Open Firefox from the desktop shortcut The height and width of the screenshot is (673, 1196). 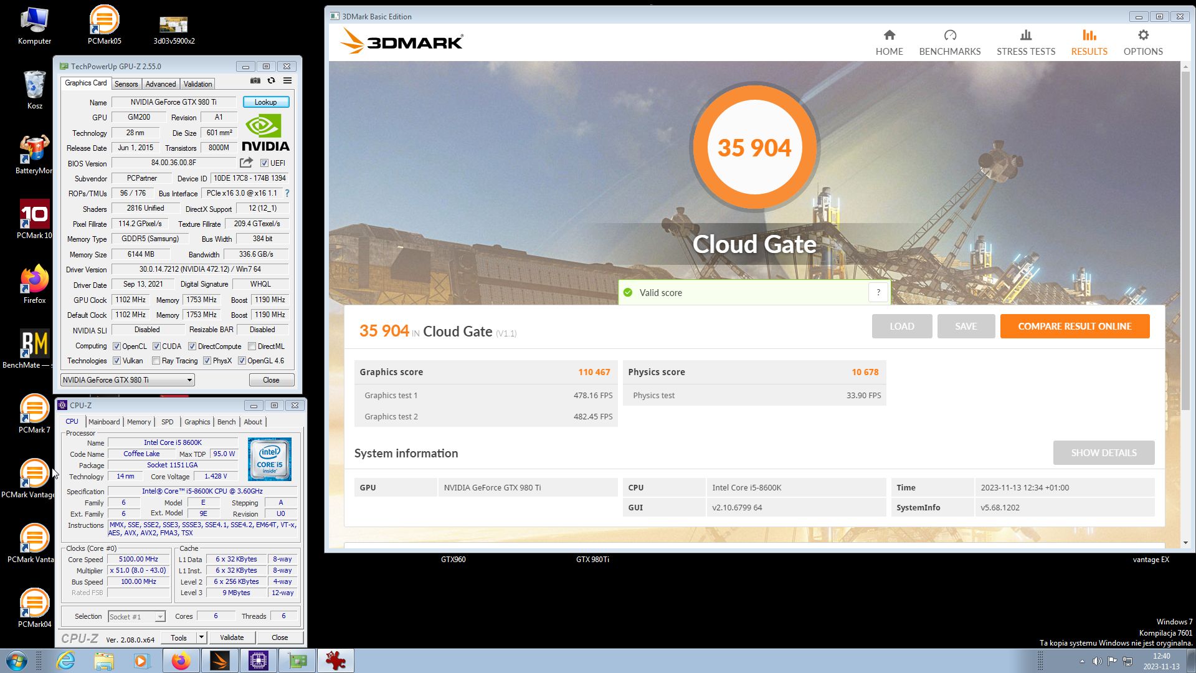point(34,285)
